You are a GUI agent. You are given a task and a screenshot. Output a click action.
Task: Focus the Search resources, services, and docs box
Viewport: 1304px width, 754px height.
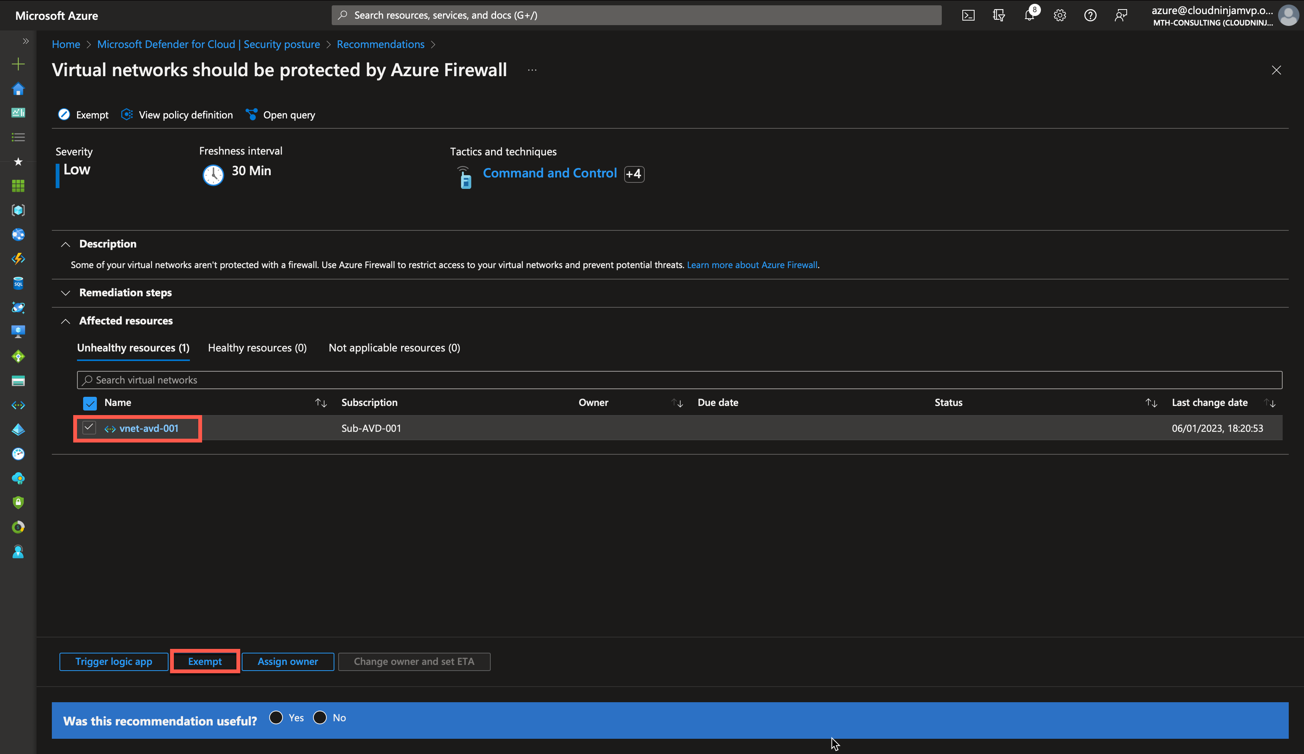[636, 15]
